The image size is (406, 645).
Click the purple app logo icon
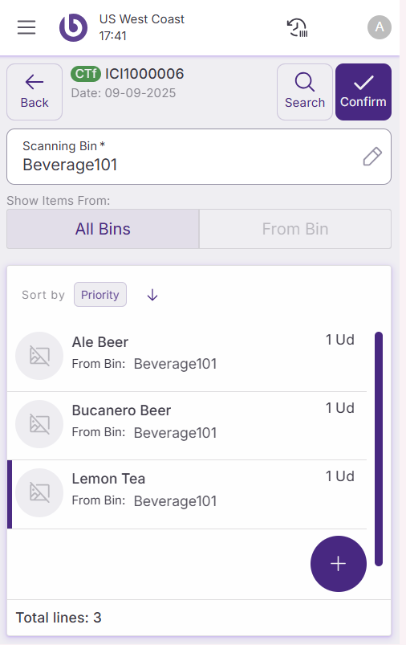pos(73,27)
